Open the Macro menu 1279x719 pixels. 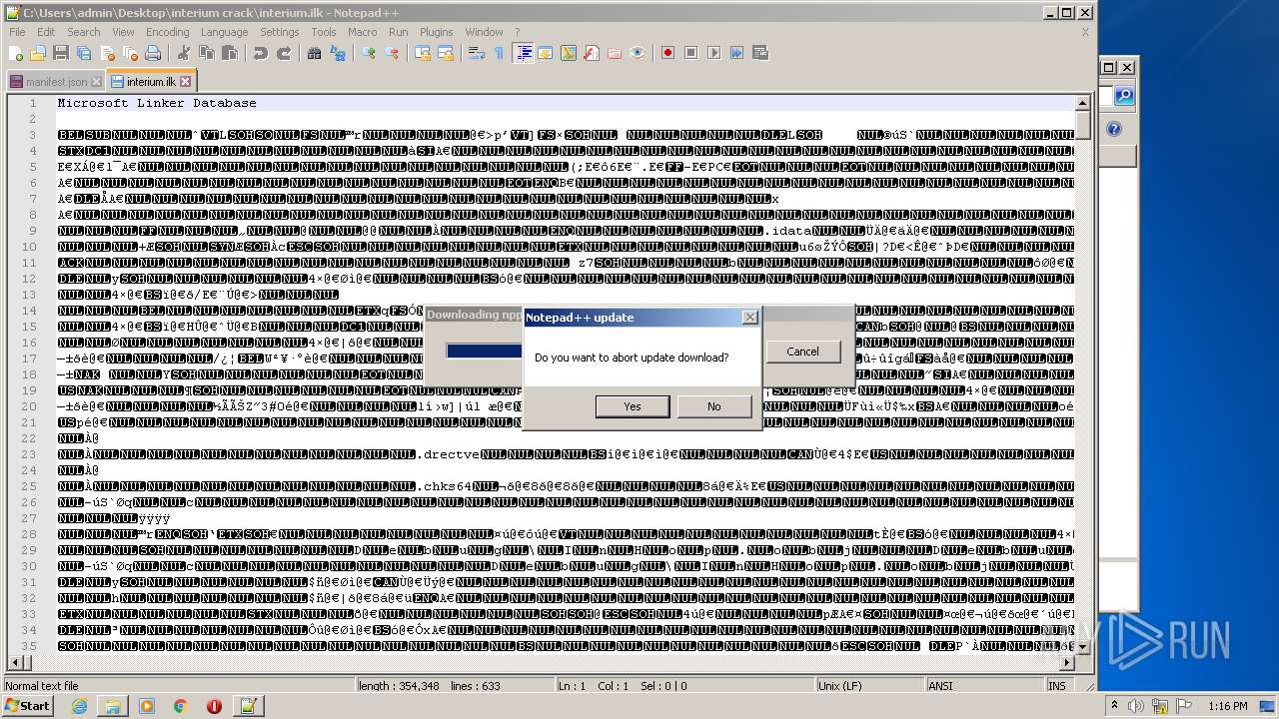pyautogui.click(x=363, y=32)
